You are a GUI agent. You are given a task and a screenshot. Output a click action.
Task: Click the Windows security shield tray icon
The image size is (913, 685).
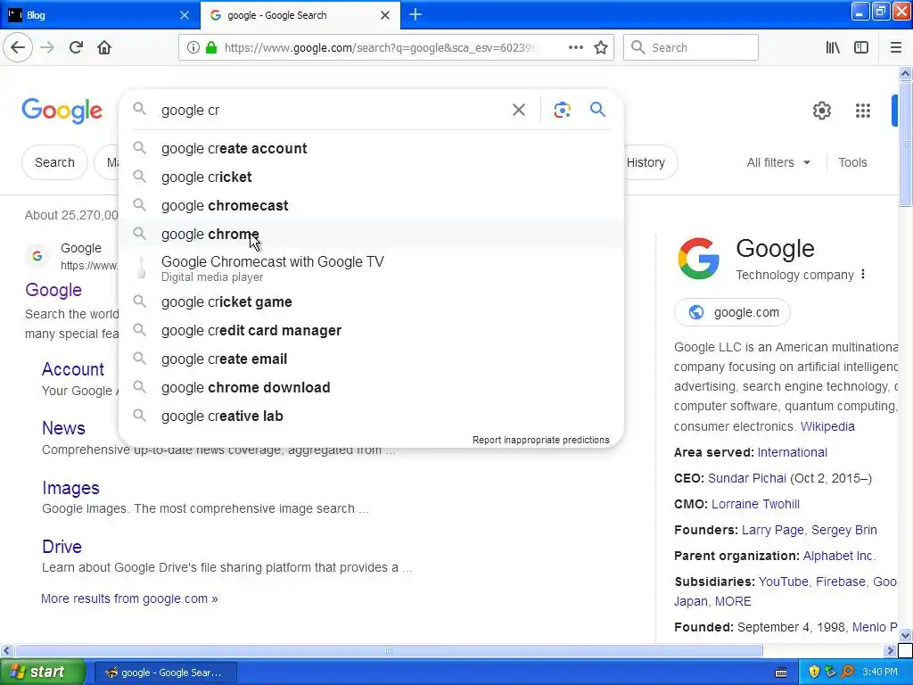814,672
